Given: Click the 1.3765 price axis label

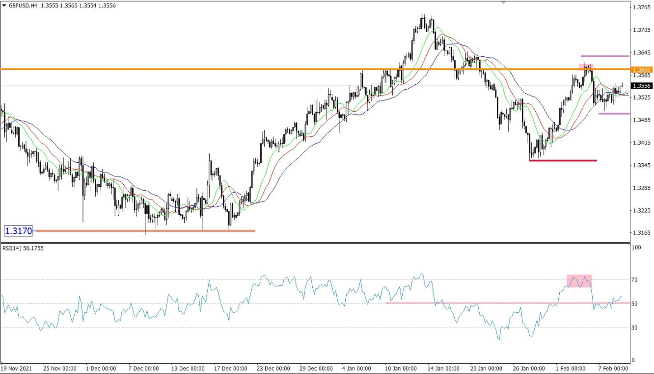Looking at the screenshot, I should tap(642, 7).
